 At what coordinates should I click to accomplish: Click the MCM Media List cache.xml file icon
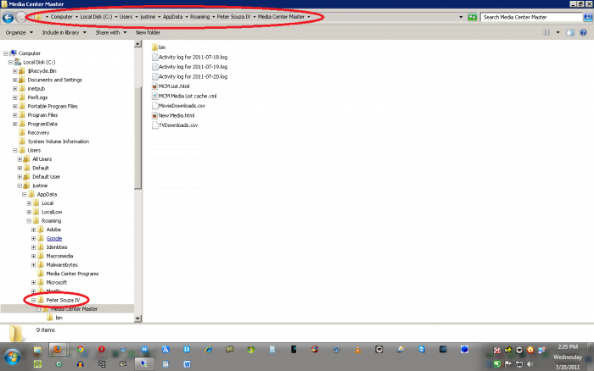tap(154, 96)
